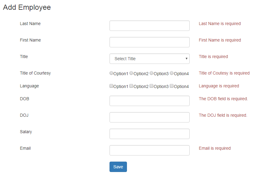Focus the Email text box
275x183 pixels.
click(x=149, y=150)
